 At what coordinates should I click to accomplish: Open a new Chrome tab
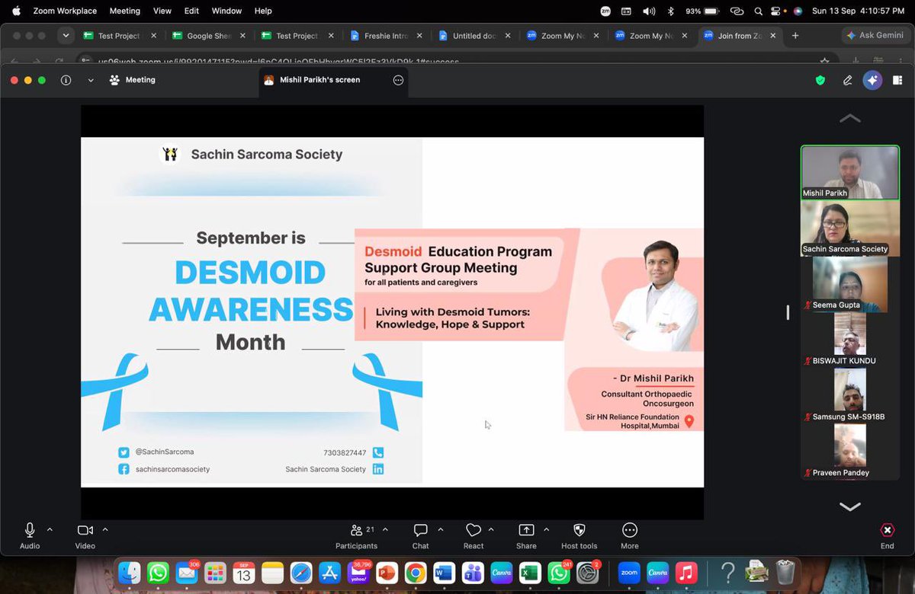pos(795,36)
